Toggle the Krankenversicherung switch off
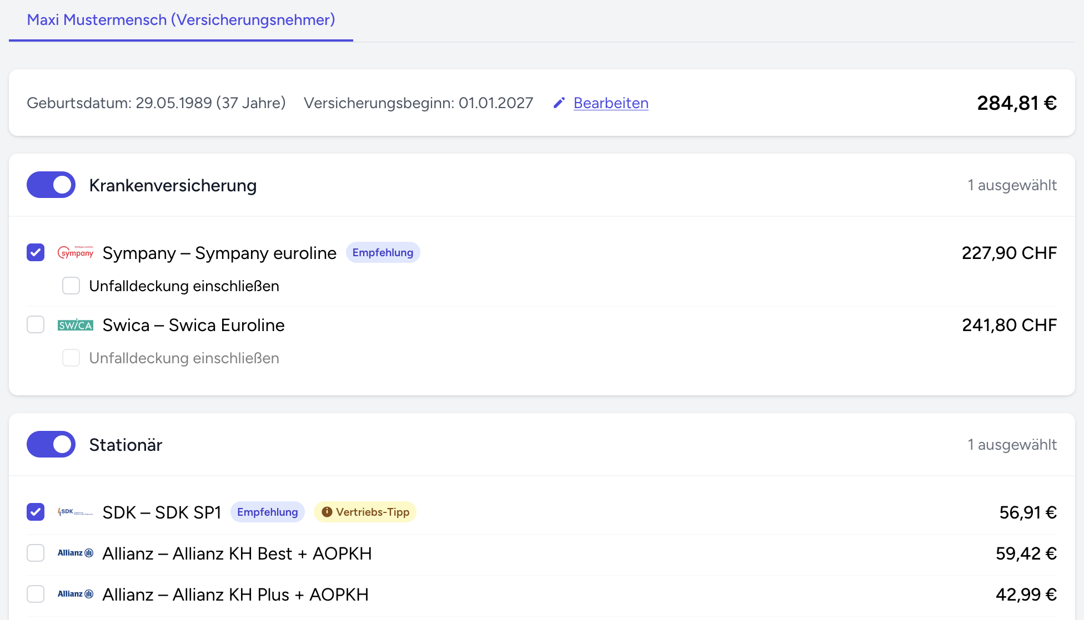Screen dimensions: 1084x620 (51, 185)
